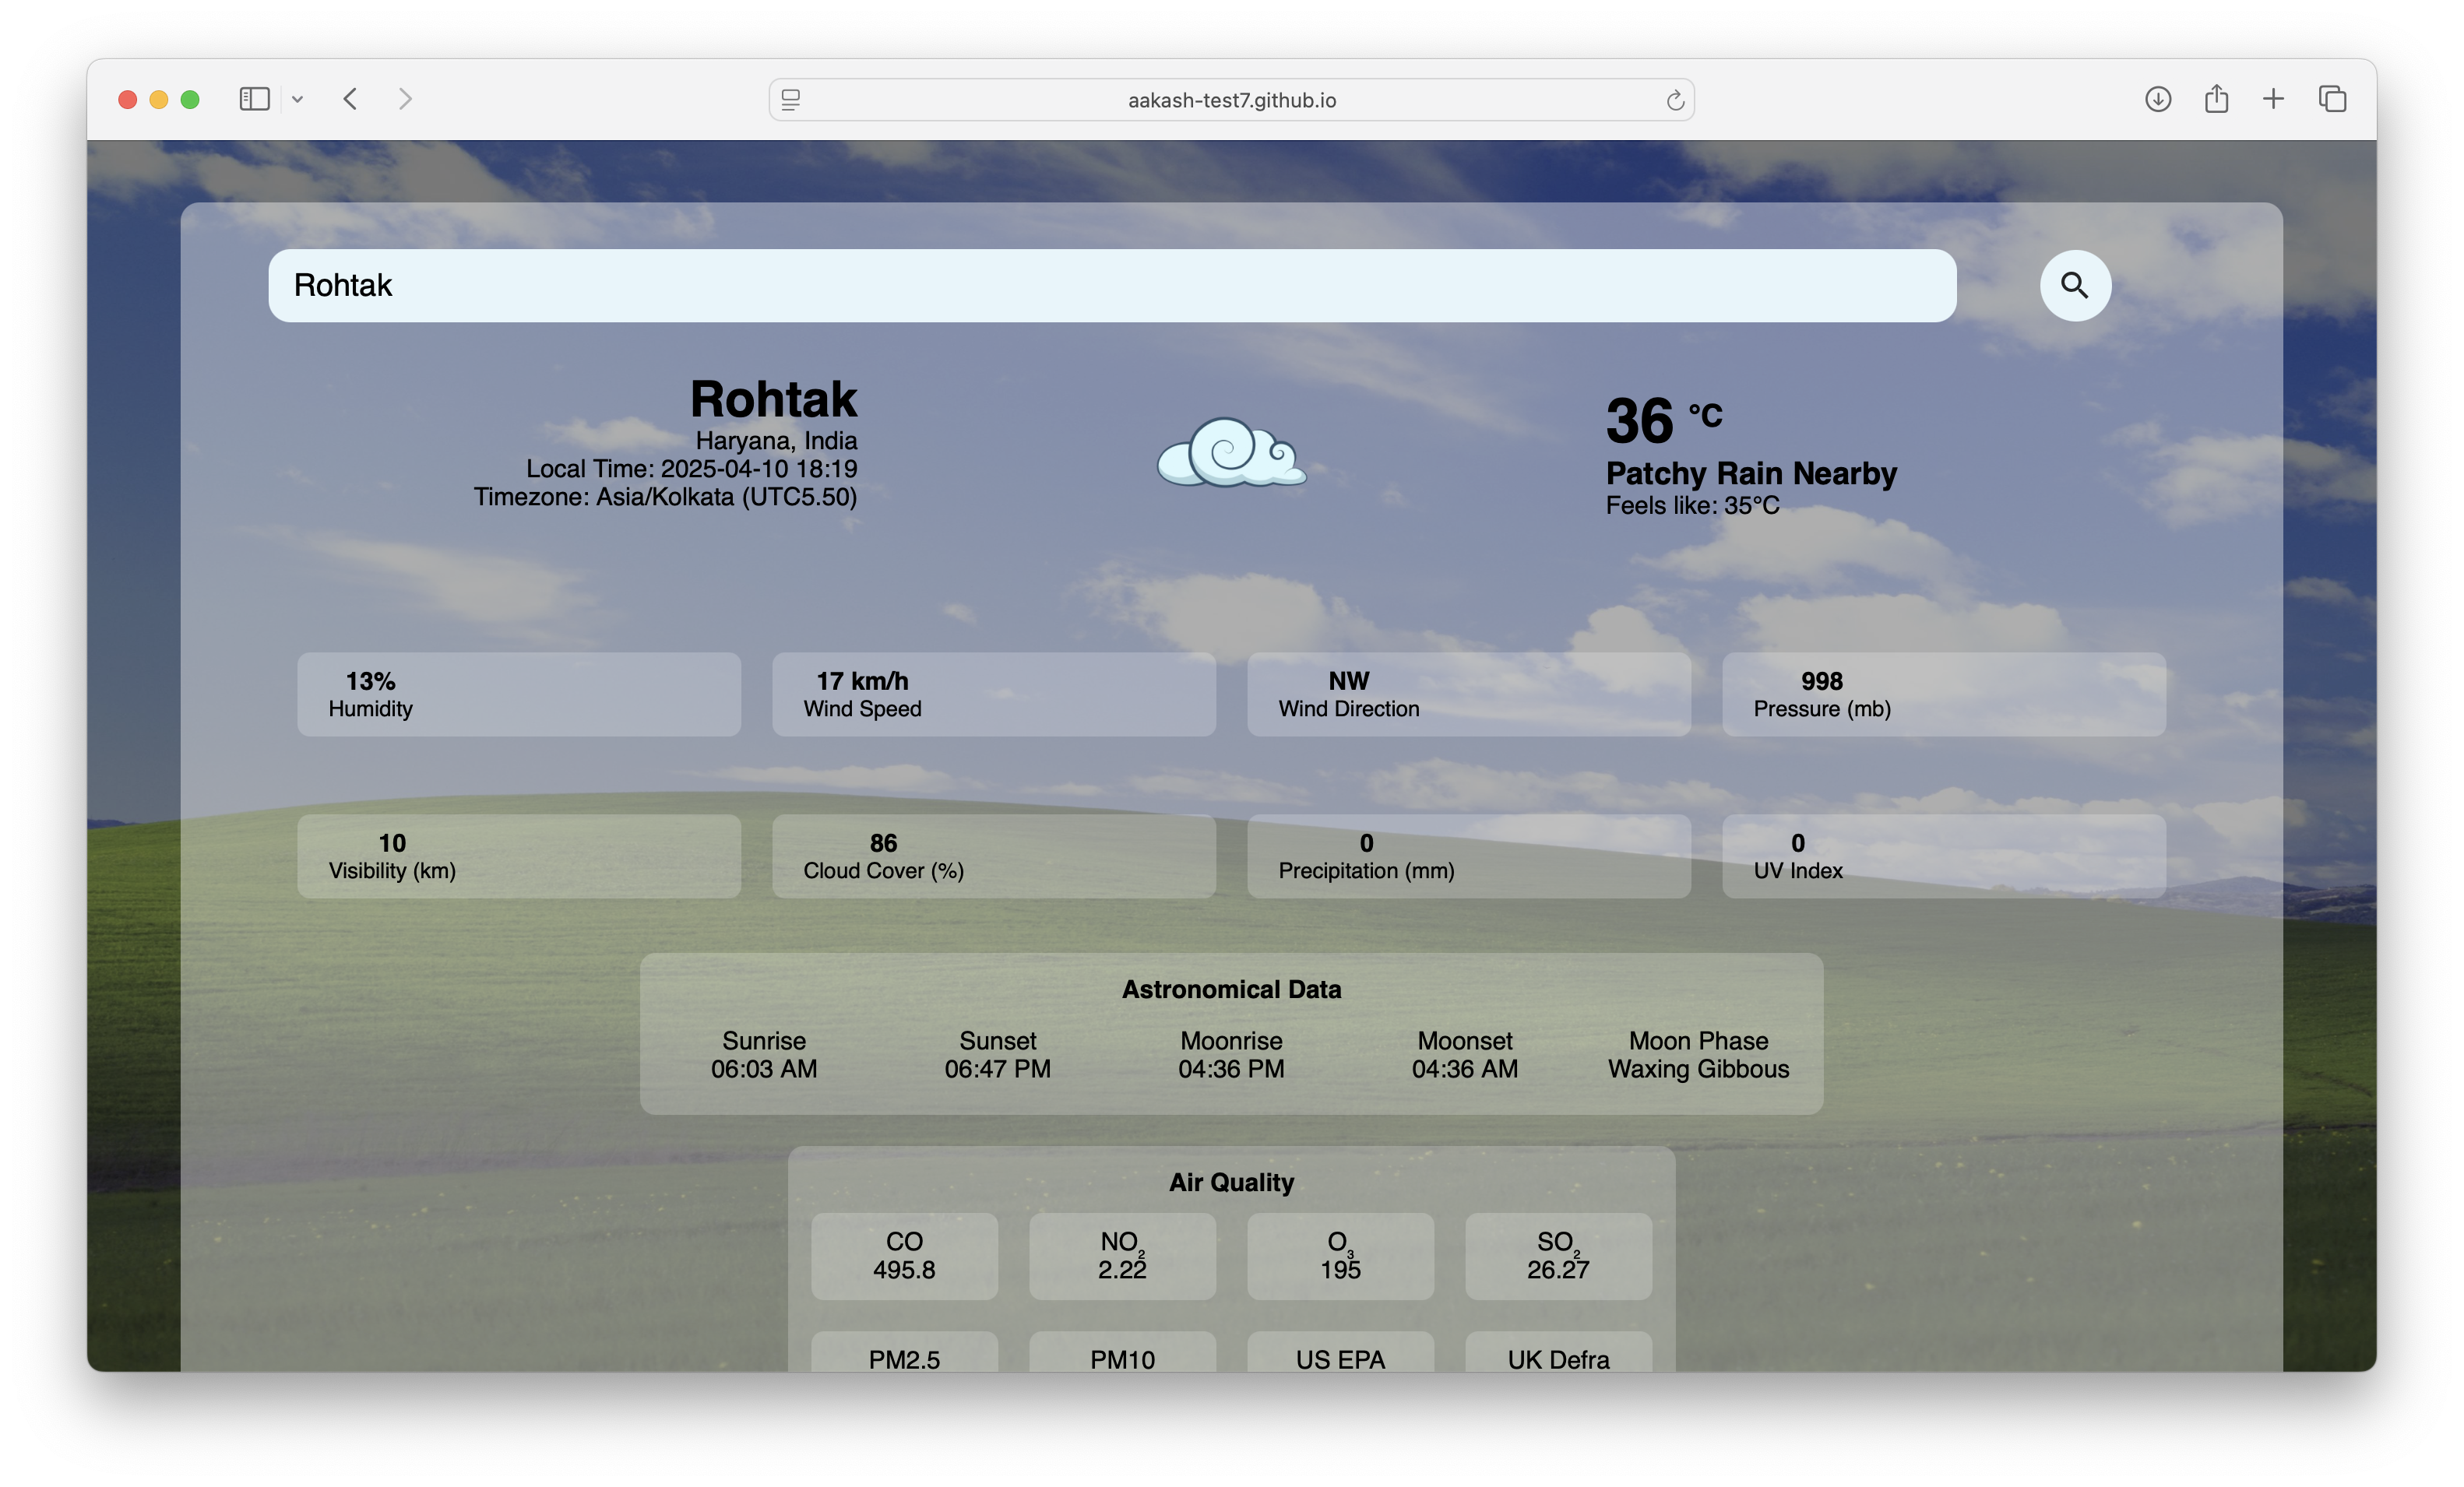This screenshot has height=1487, width=2464.
Task: Reload the page with refresh icon
Action: click(1675, 100)
